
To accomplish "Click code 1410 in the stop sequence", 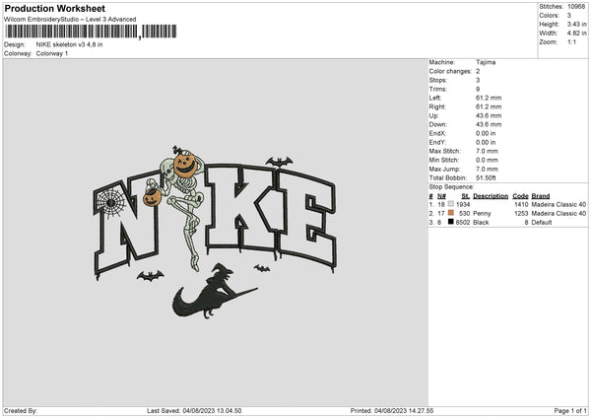I will click(521, 205).
